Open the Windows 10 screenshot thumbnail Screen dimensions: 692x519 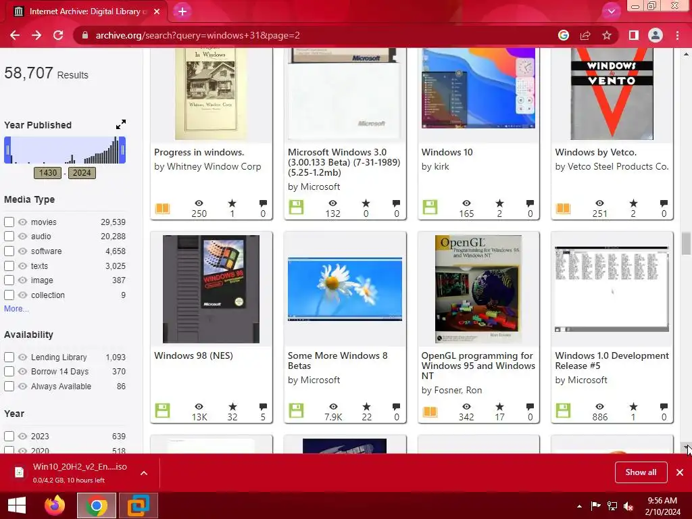click(x=478, y=89)
